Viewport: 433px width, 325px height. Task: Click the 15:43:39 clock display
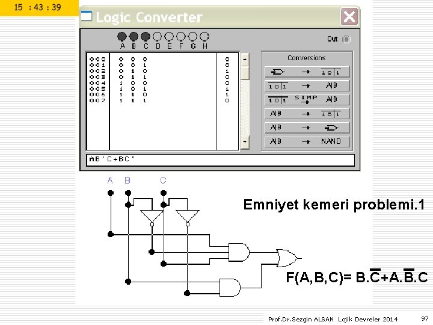coord(37,7)
